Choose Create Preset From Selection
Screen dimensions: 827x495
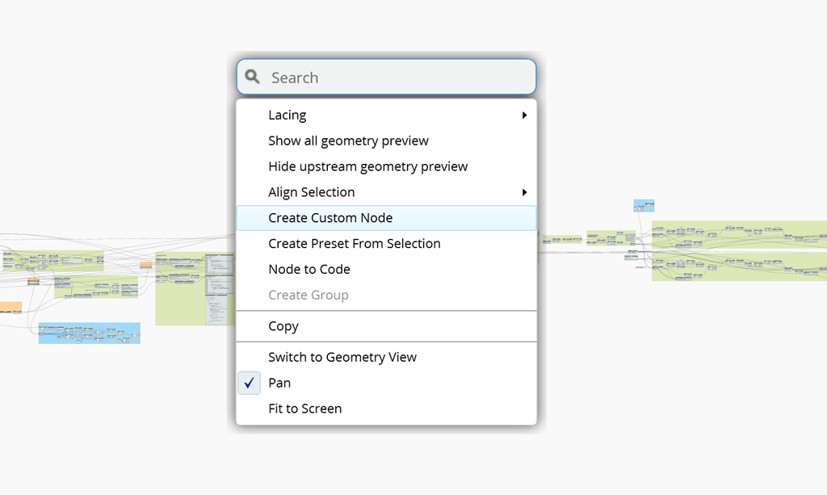pyautogui.click(x=354, y=244)
